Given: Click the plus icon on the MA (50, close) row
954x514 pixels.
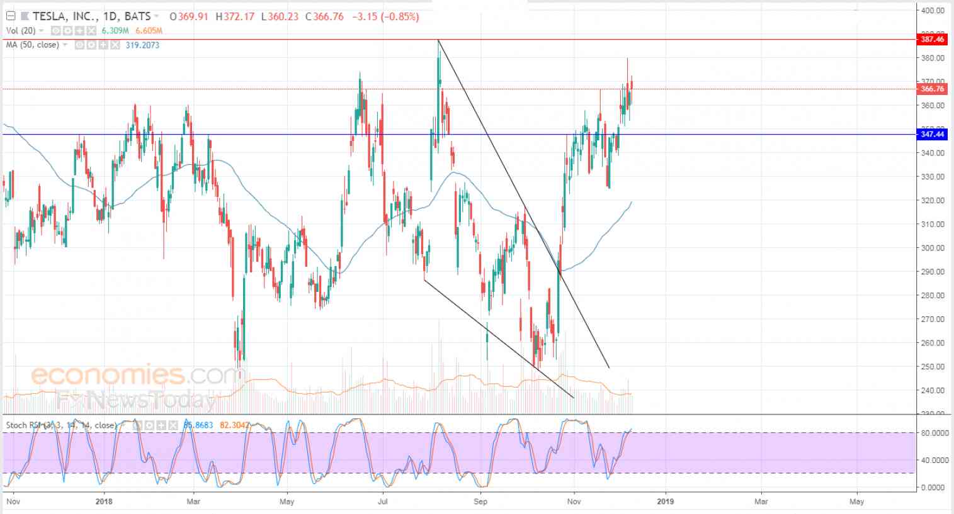Looking at the screenshot, I should pyautogui.click(x=104, y=45).
